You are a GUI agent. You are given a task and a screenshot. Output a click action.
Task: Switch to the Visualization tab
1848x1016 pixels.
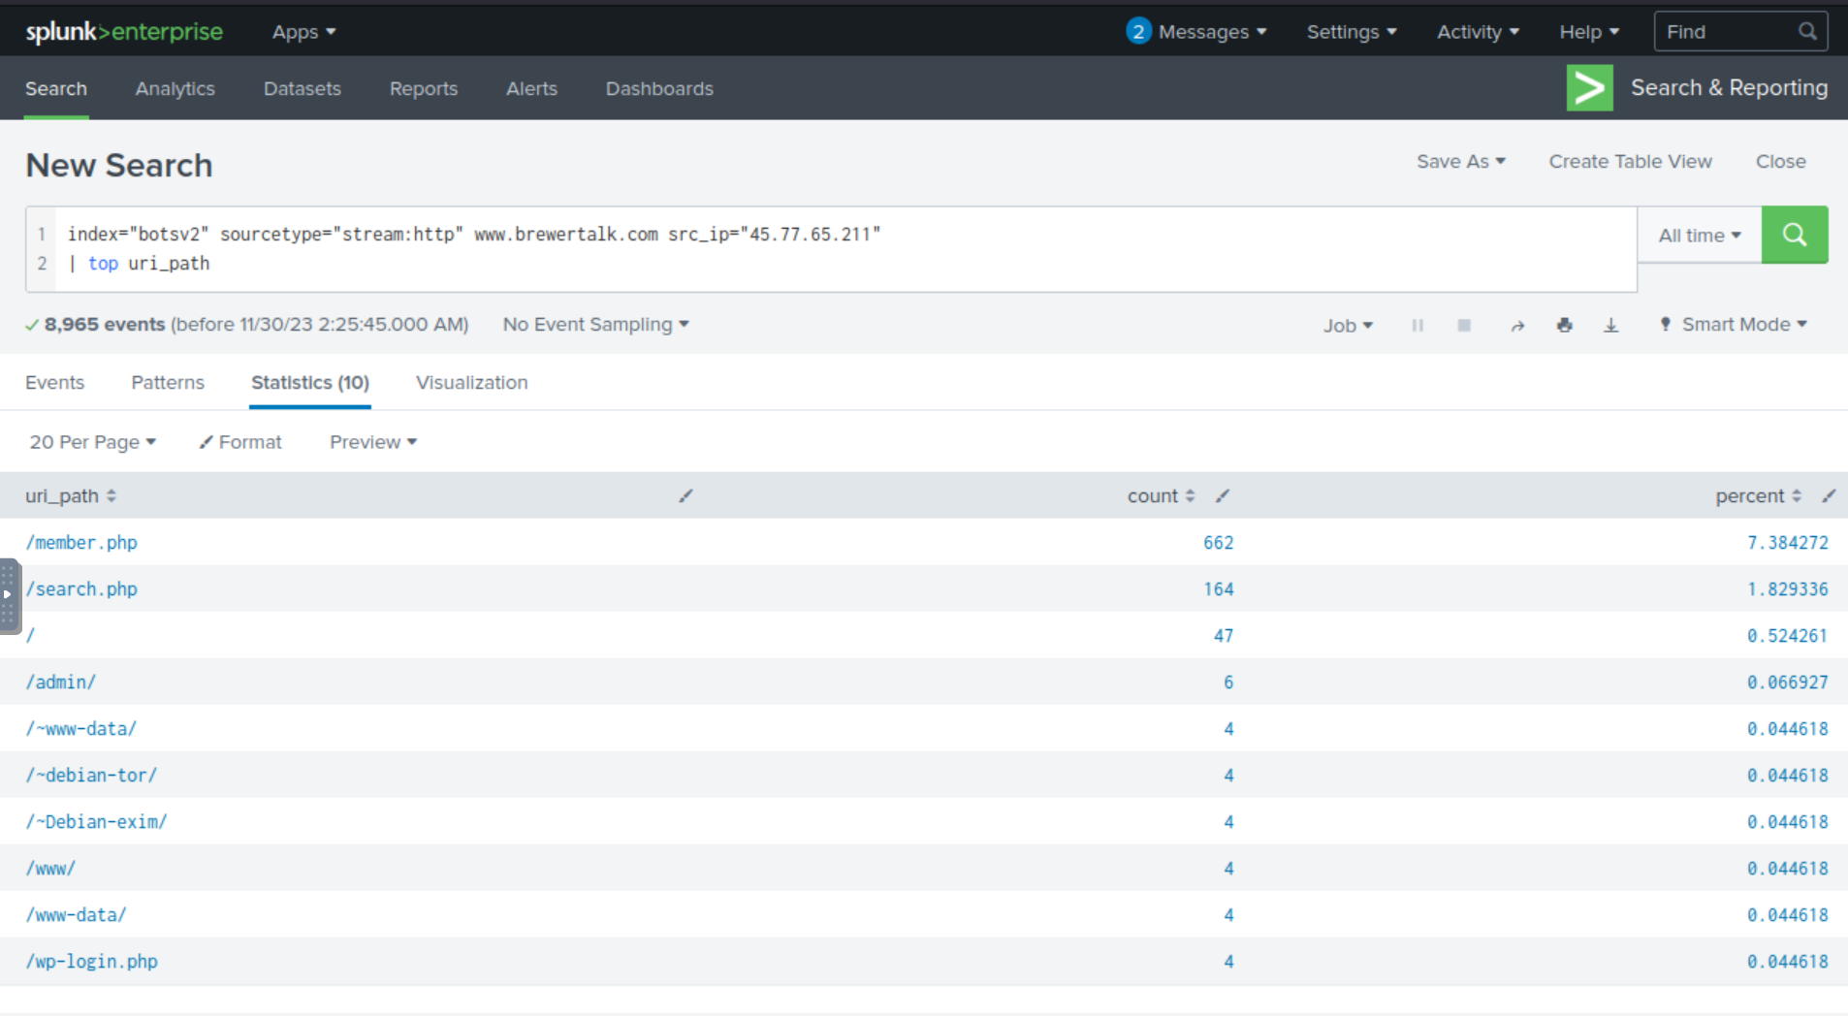click(472, 383)
